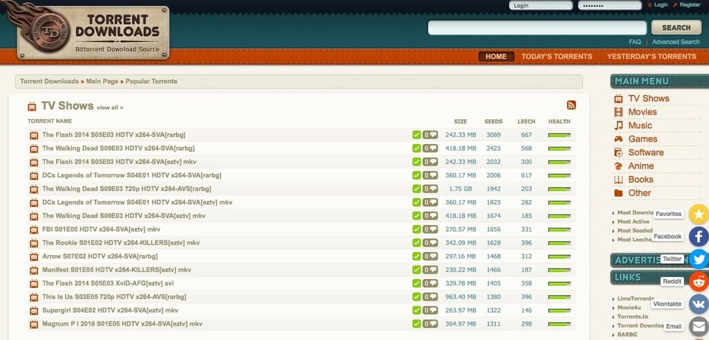Click leech value '667'
Screen dimensions: 709x340
(x=526, y=135)
